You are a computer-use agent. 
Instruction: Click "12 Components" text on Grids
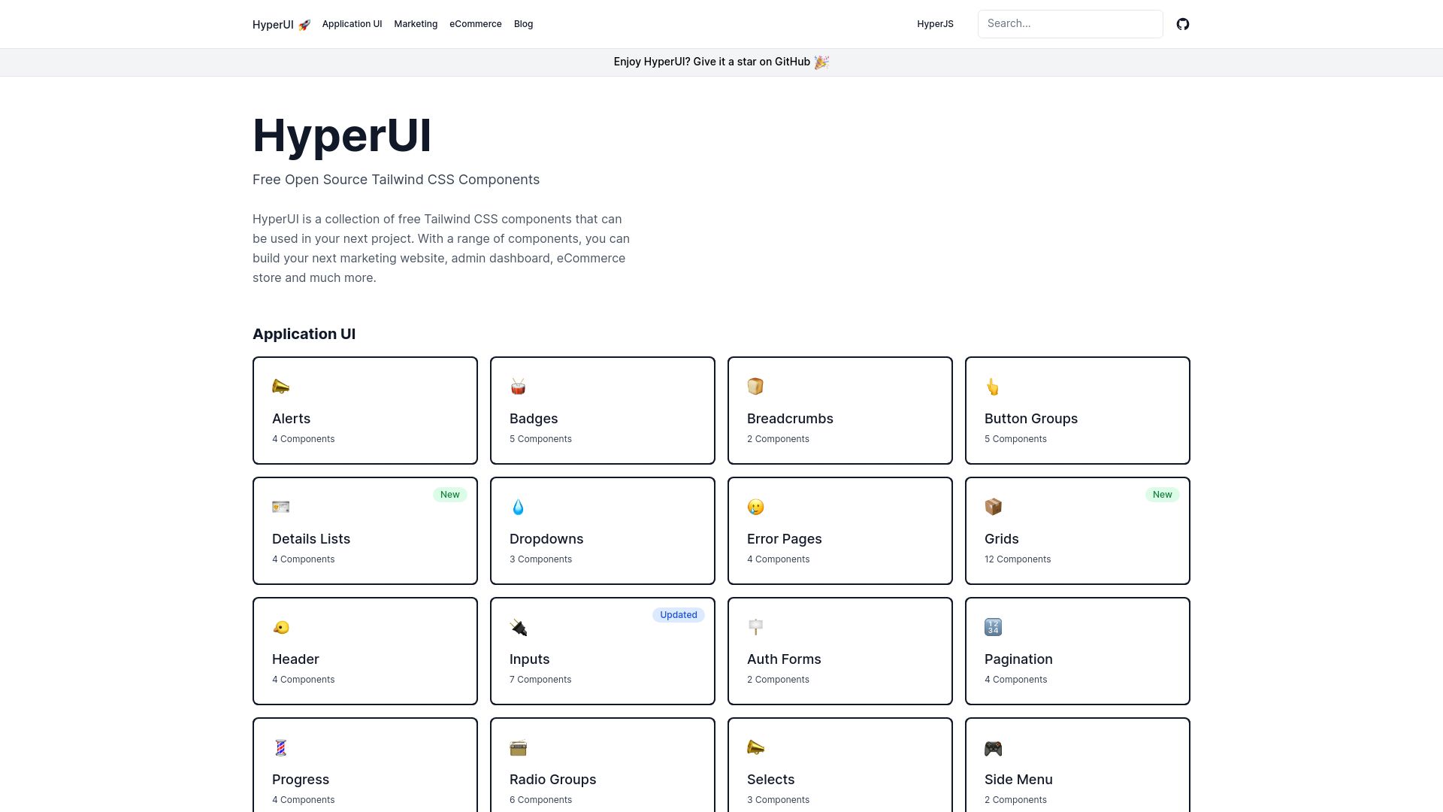(x=1018, y=559)
